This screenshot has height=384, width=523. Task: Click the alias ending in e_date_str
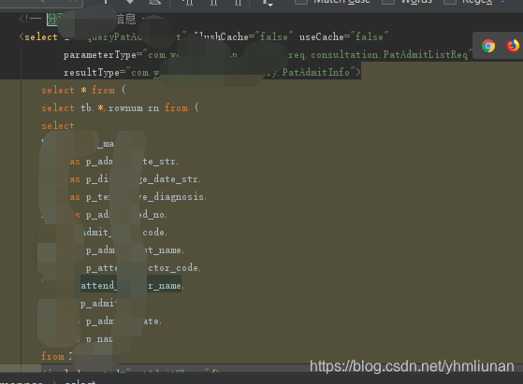(x=142, y=179)
